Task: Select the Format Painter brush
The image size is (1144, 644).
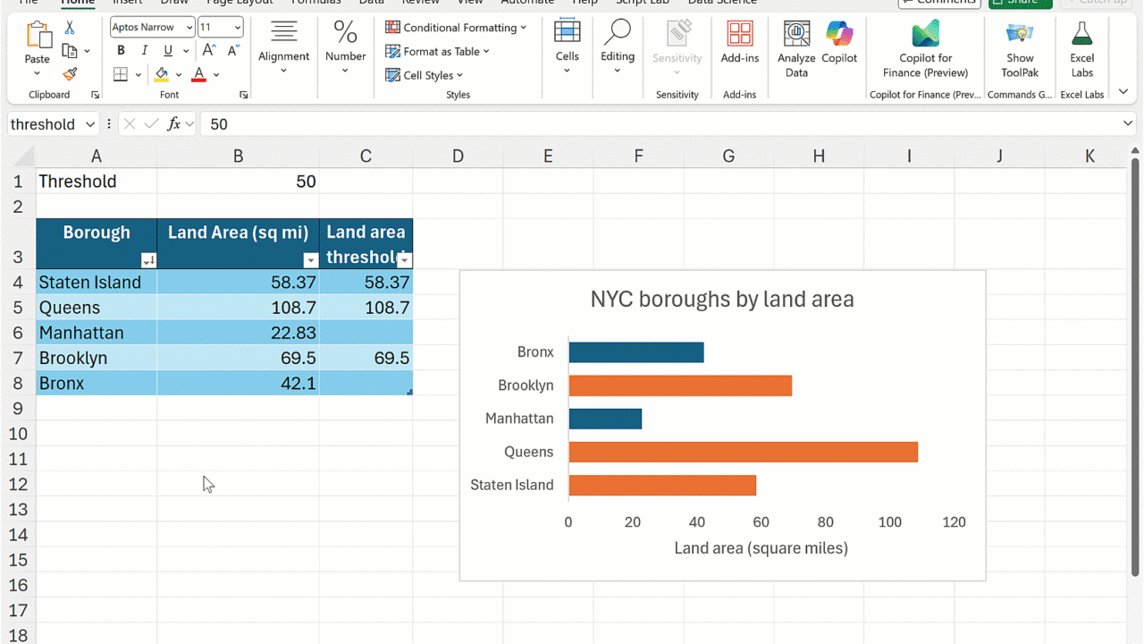Action: click(70, 74)
